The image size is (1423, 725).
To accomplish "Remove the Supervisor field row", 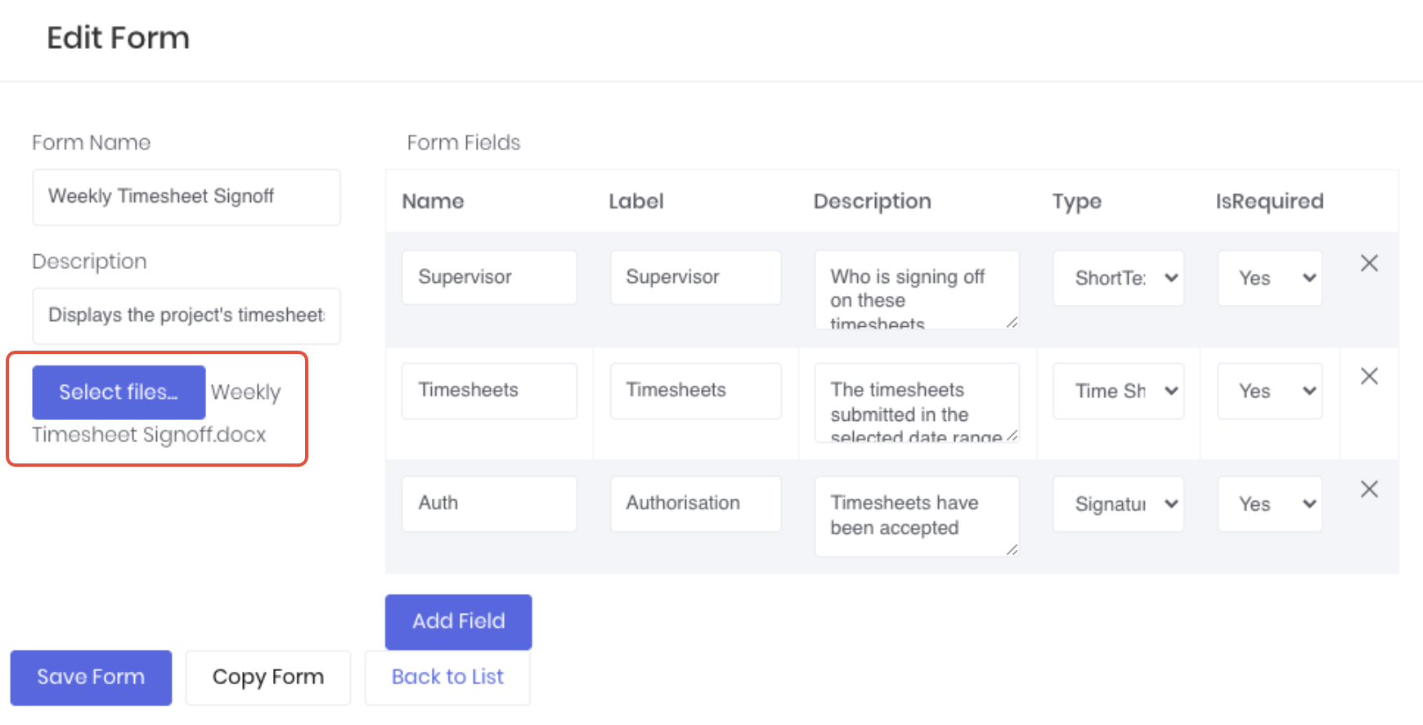I will 1369,263.
